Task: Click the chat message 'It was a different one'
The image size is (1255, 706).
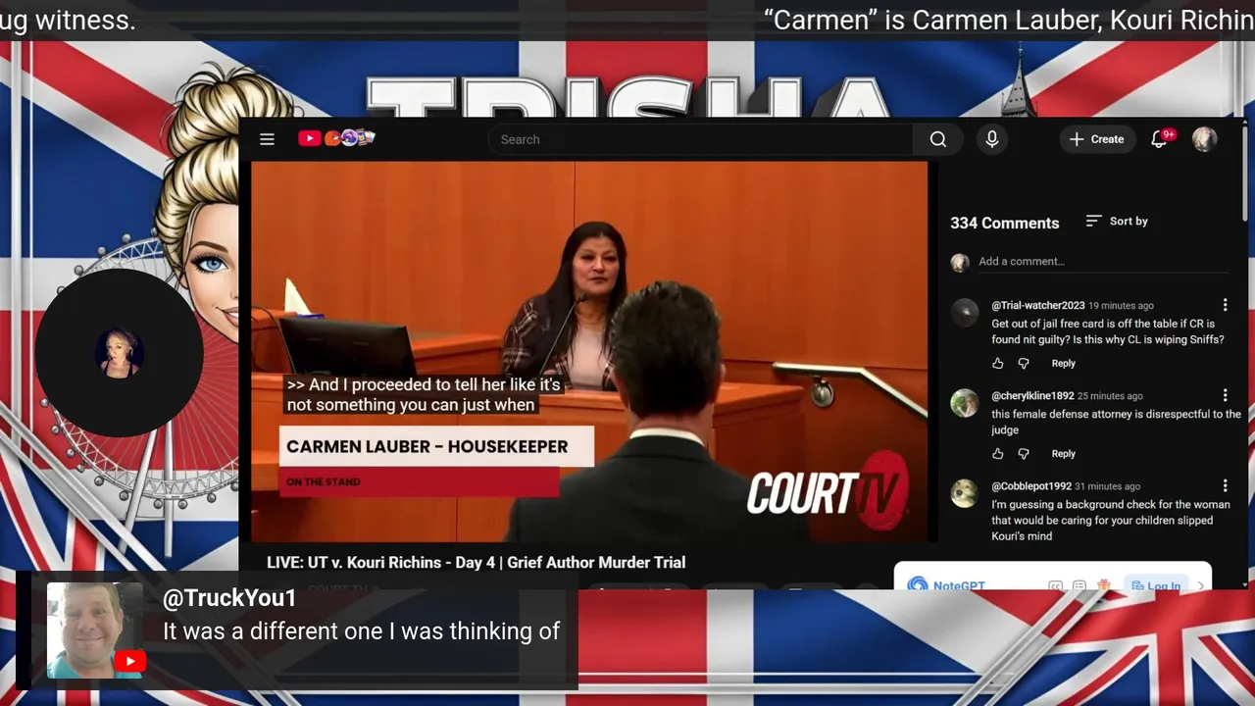Action: (x=361, y=631)
